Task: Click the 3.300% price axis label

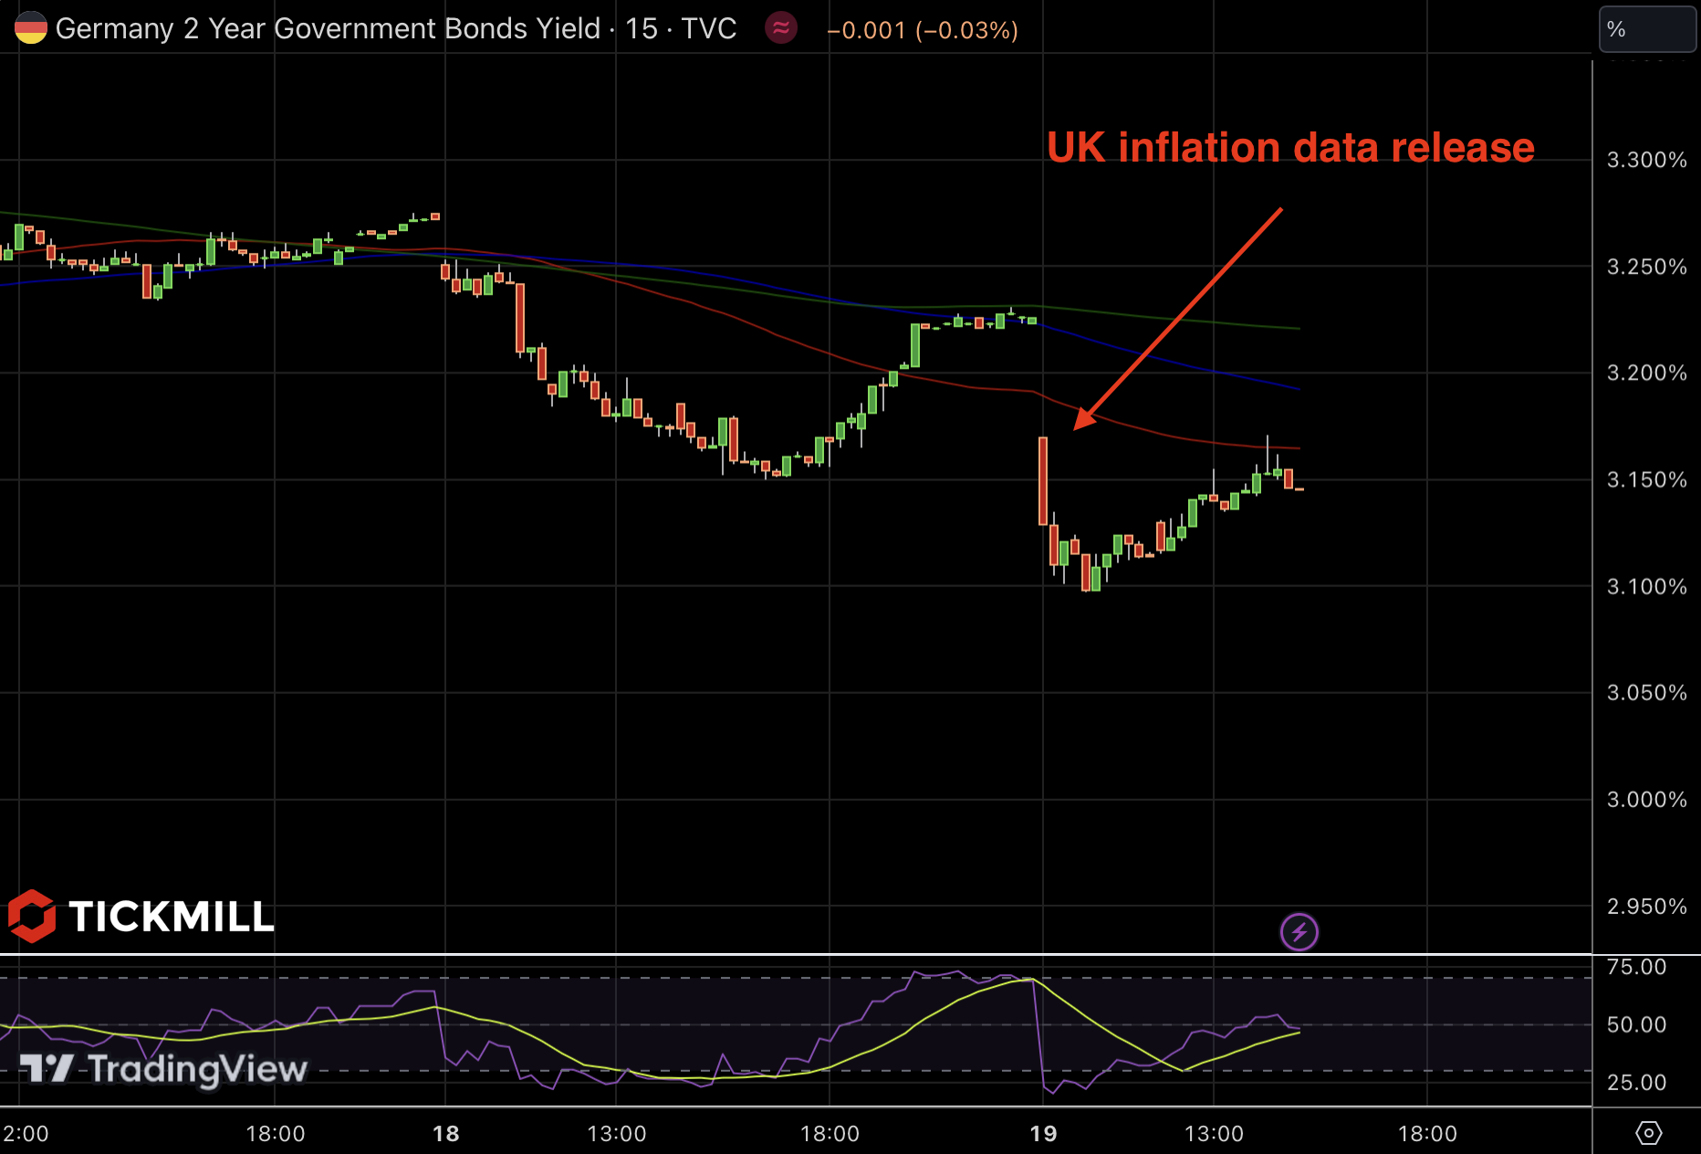Action: (x=1646, y=161)
